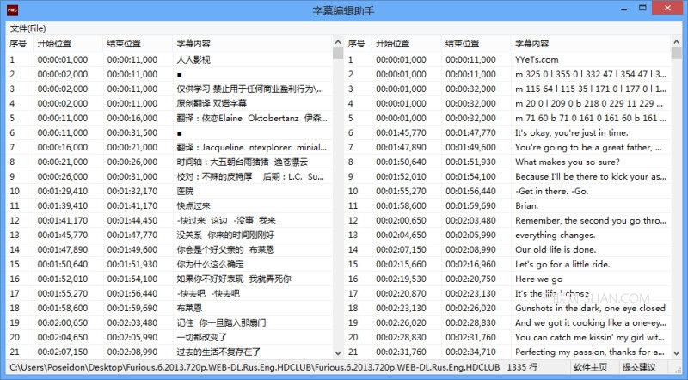Select row Perfecting my passion, thanks for

point(507,352)
